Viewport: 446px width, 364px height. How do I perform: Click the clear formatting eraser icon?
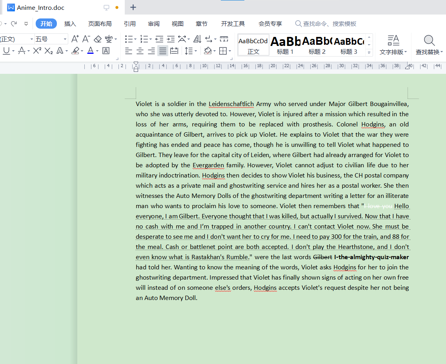point(98,39)
